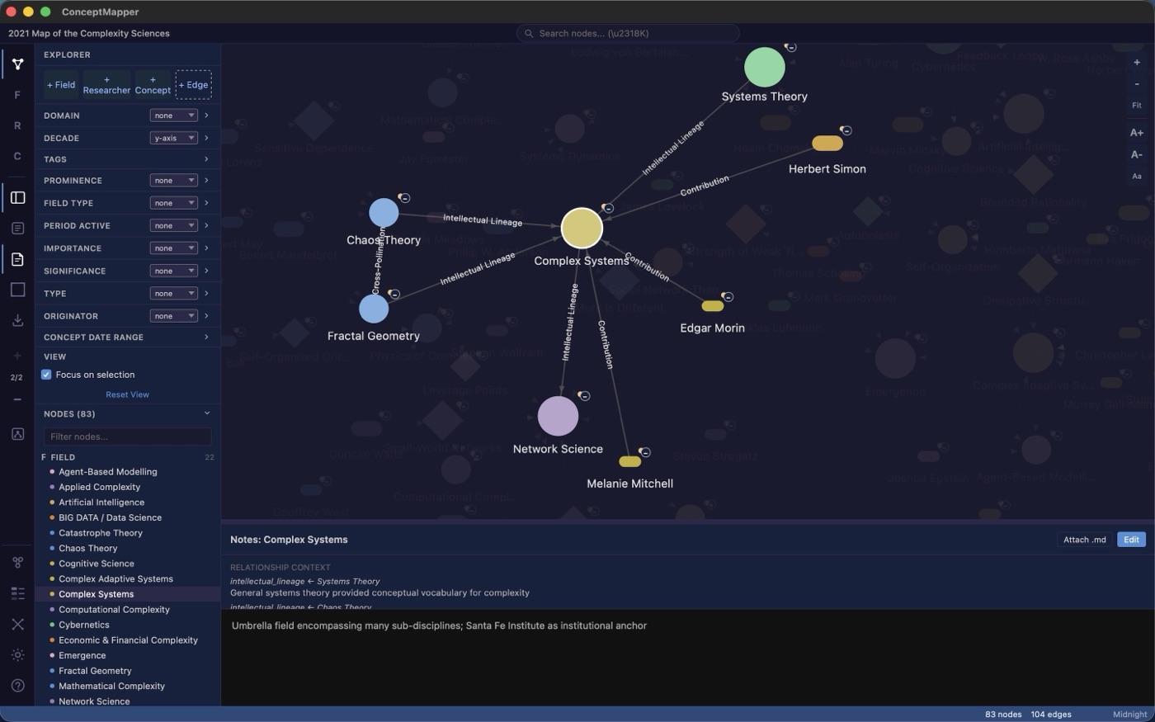The image size is (1155, 722).
Task: Open the document page icon in sidebar
Action: coord(17,259)
